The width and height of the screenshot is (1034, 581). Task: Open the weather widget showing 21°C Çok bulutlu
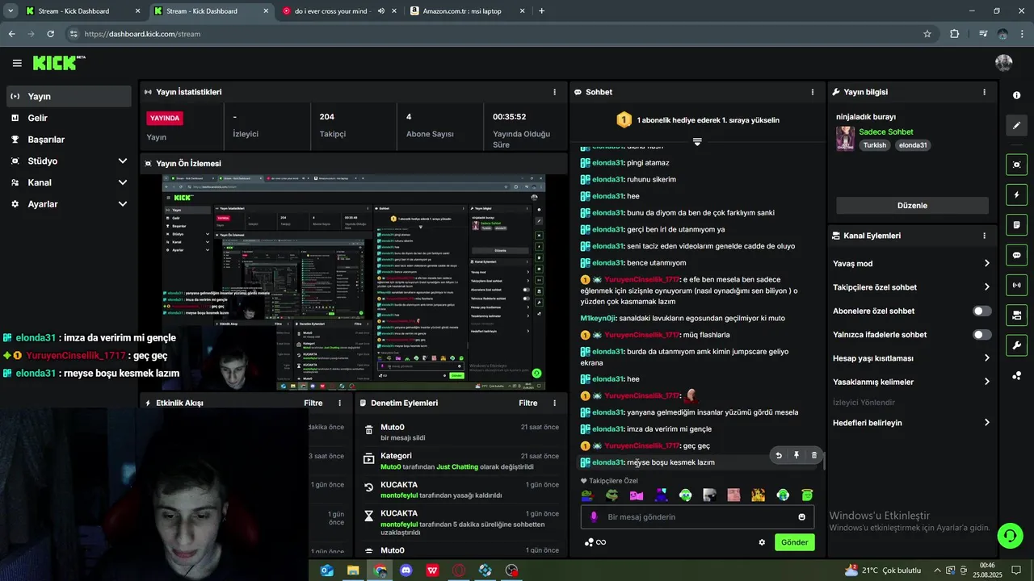pos(883,571)
